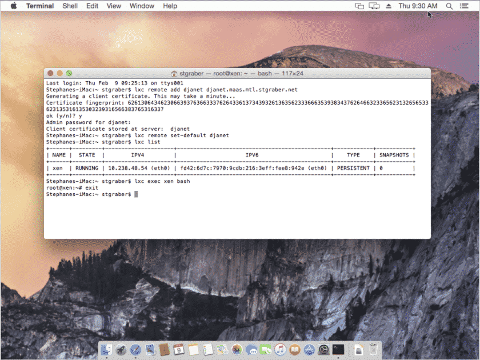This screenshot has height=360, width=480.
Task: Click the 'lxc list' command line
Action: pyautogui.click(x=147, y=142)
